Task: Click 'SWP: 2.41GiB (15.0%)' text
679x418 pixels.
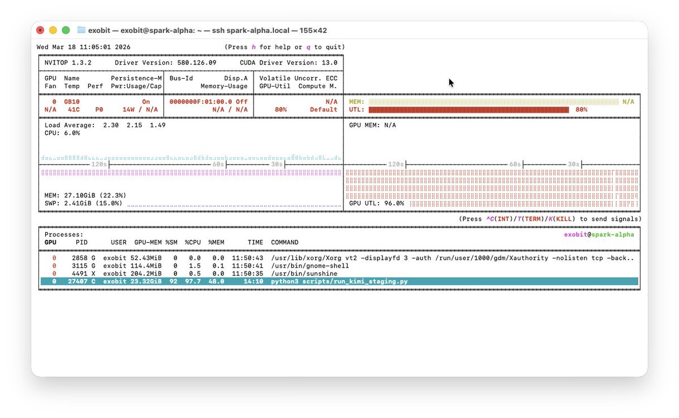Action: pyautogui.click(x=84, y=203)
